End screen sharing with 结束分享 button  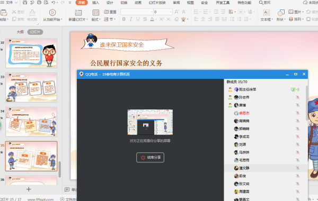[151, 158]
